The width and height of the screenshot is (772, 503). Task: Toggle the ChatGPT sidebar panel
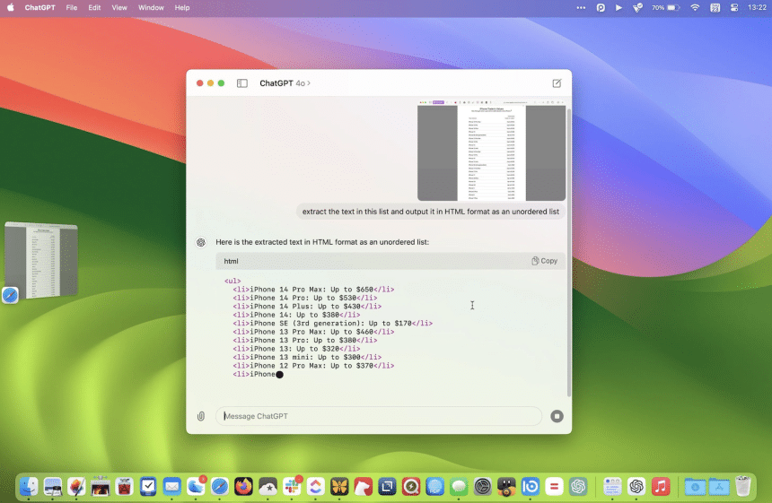click(x=241, y=83)
